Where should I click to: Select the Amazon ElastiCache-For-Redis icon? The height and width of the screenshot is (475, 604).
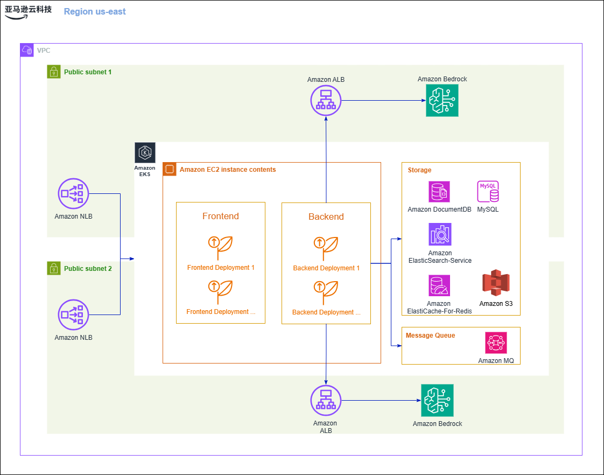439,285
